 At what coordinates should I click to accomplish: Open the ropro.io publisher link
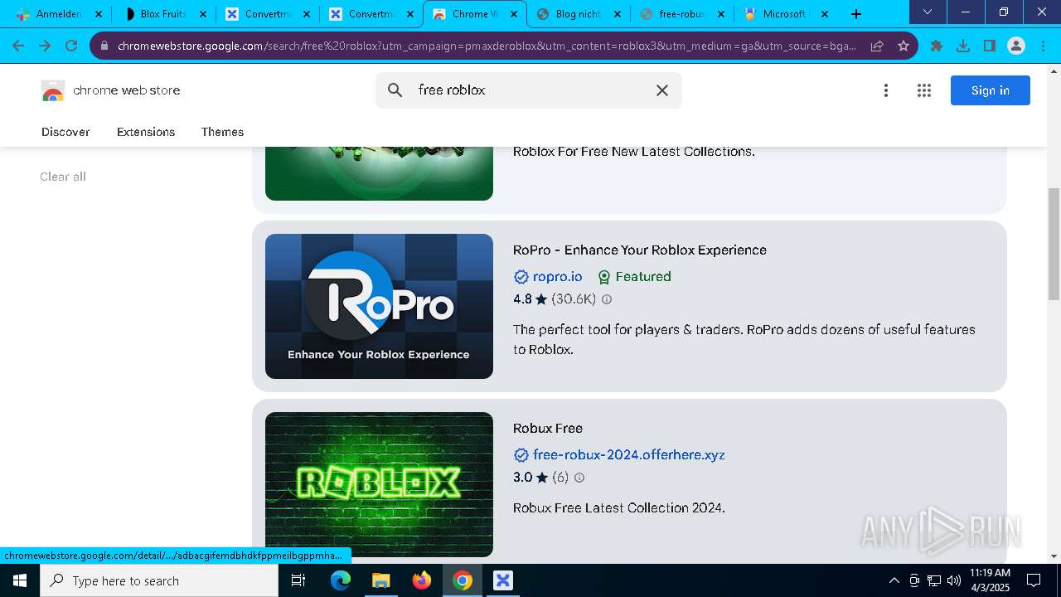point(557,277)
